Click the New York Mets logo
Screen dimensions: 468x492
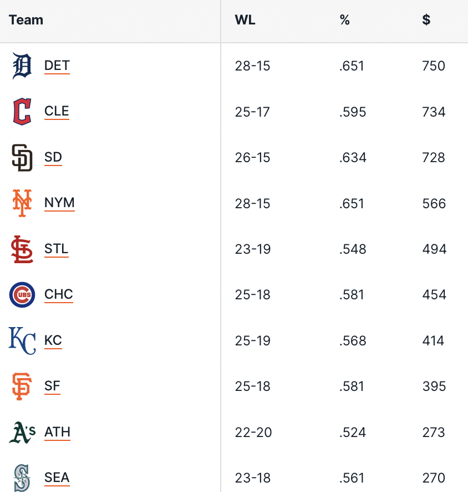(22, 203)
